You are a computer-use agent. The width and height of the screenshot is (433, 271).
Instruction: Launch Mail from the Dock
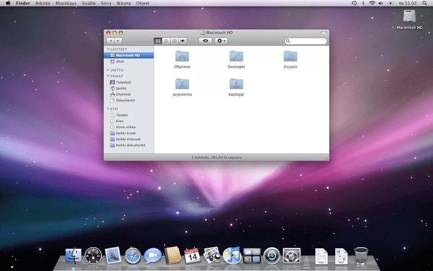[113, 255]
